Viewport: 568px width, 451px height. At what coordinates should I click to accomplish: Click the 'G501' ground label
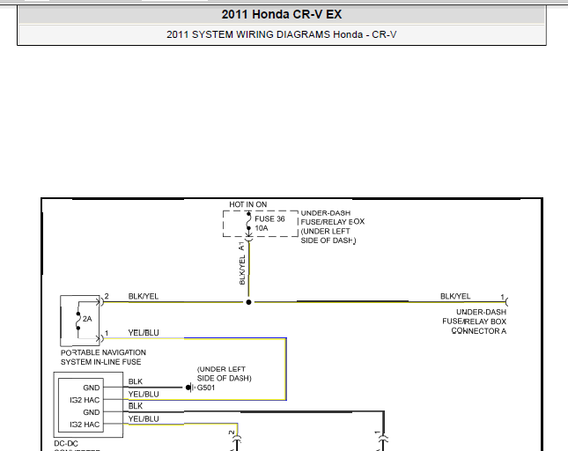pyautogui.click(x=206, y=388)
